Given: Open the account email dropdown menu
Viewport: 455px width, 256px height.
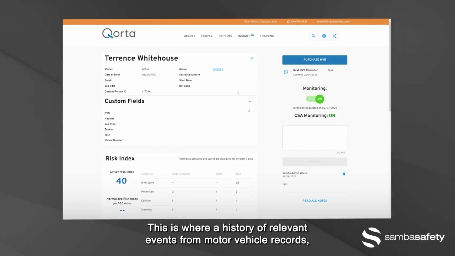Looking at the screenshot, I should click(333, 22).
